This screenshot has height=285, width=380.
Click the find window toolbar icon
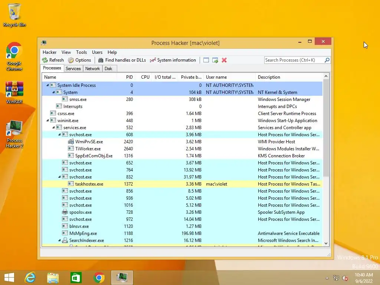click(x=206, y=60)
